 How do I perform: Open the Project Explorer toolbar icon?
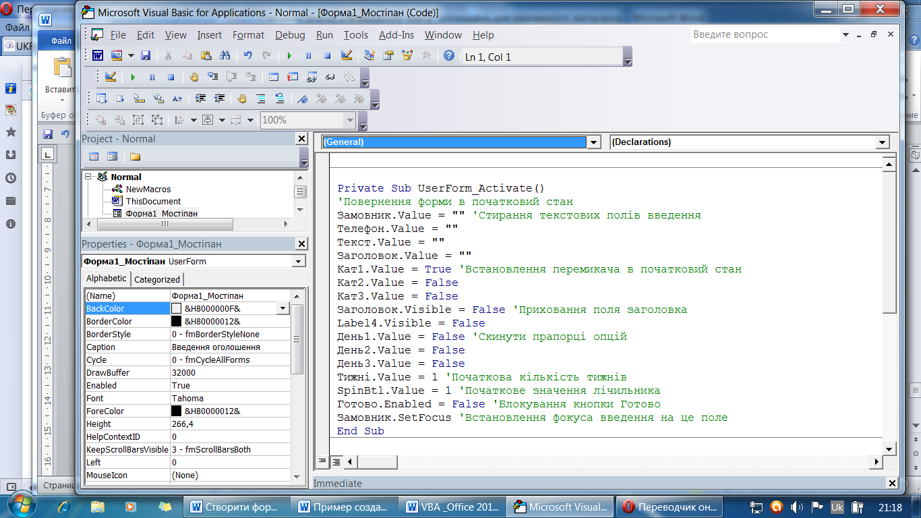(369, 56)
